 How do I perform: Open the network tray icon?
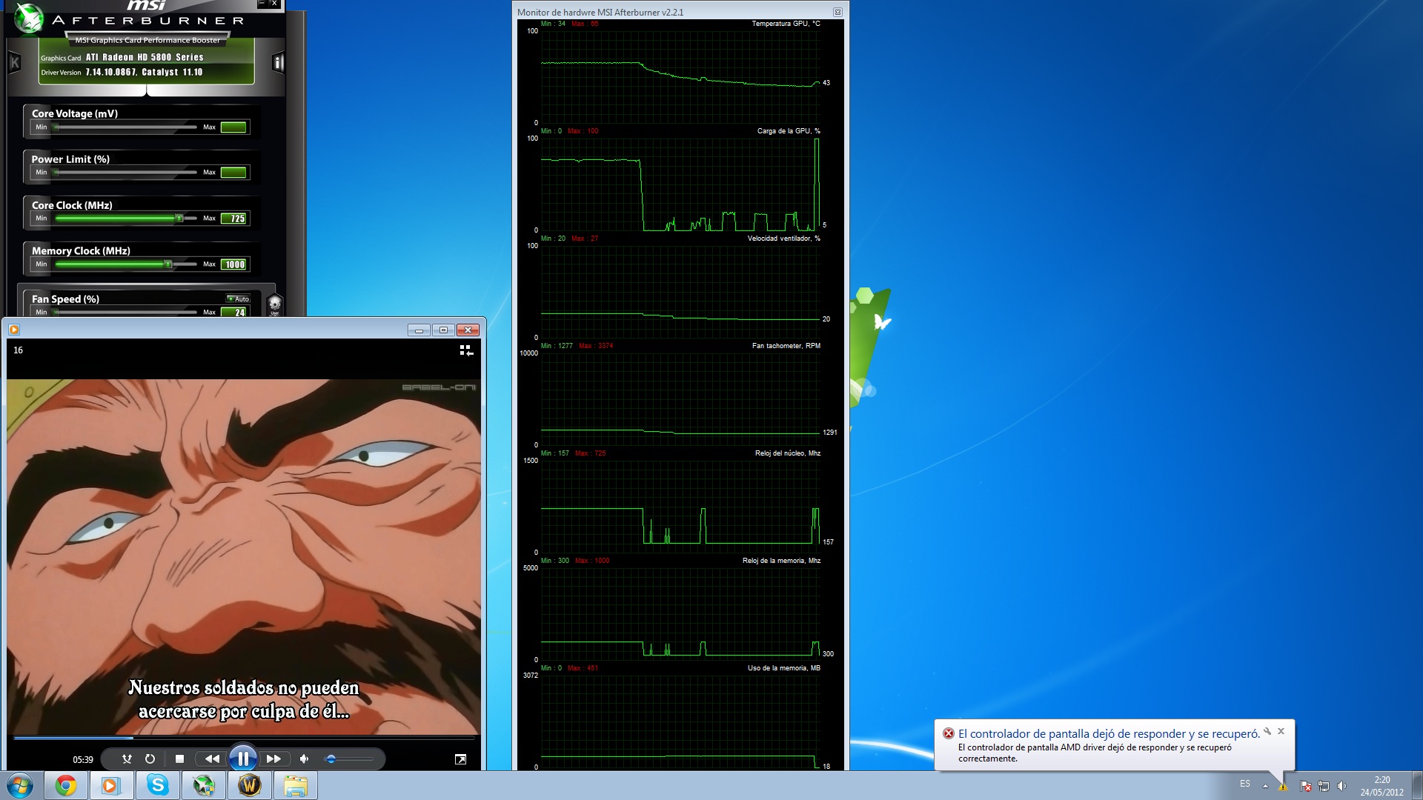pos(1324,786)
